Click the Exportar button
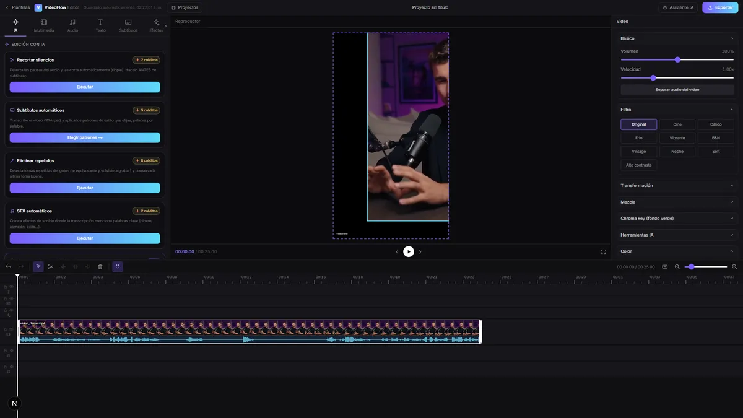743x418 pixels. [x=720, y=7]
